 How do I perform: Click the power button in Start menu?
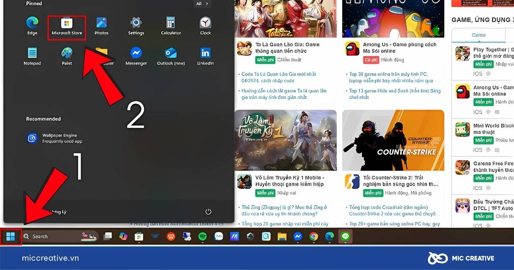(209, 212)
